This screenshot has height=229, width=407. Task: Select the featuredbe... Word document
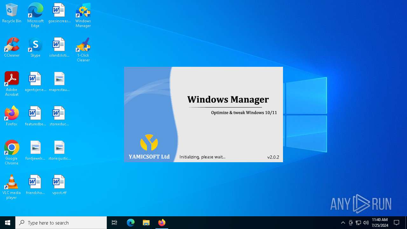(35, 116)
